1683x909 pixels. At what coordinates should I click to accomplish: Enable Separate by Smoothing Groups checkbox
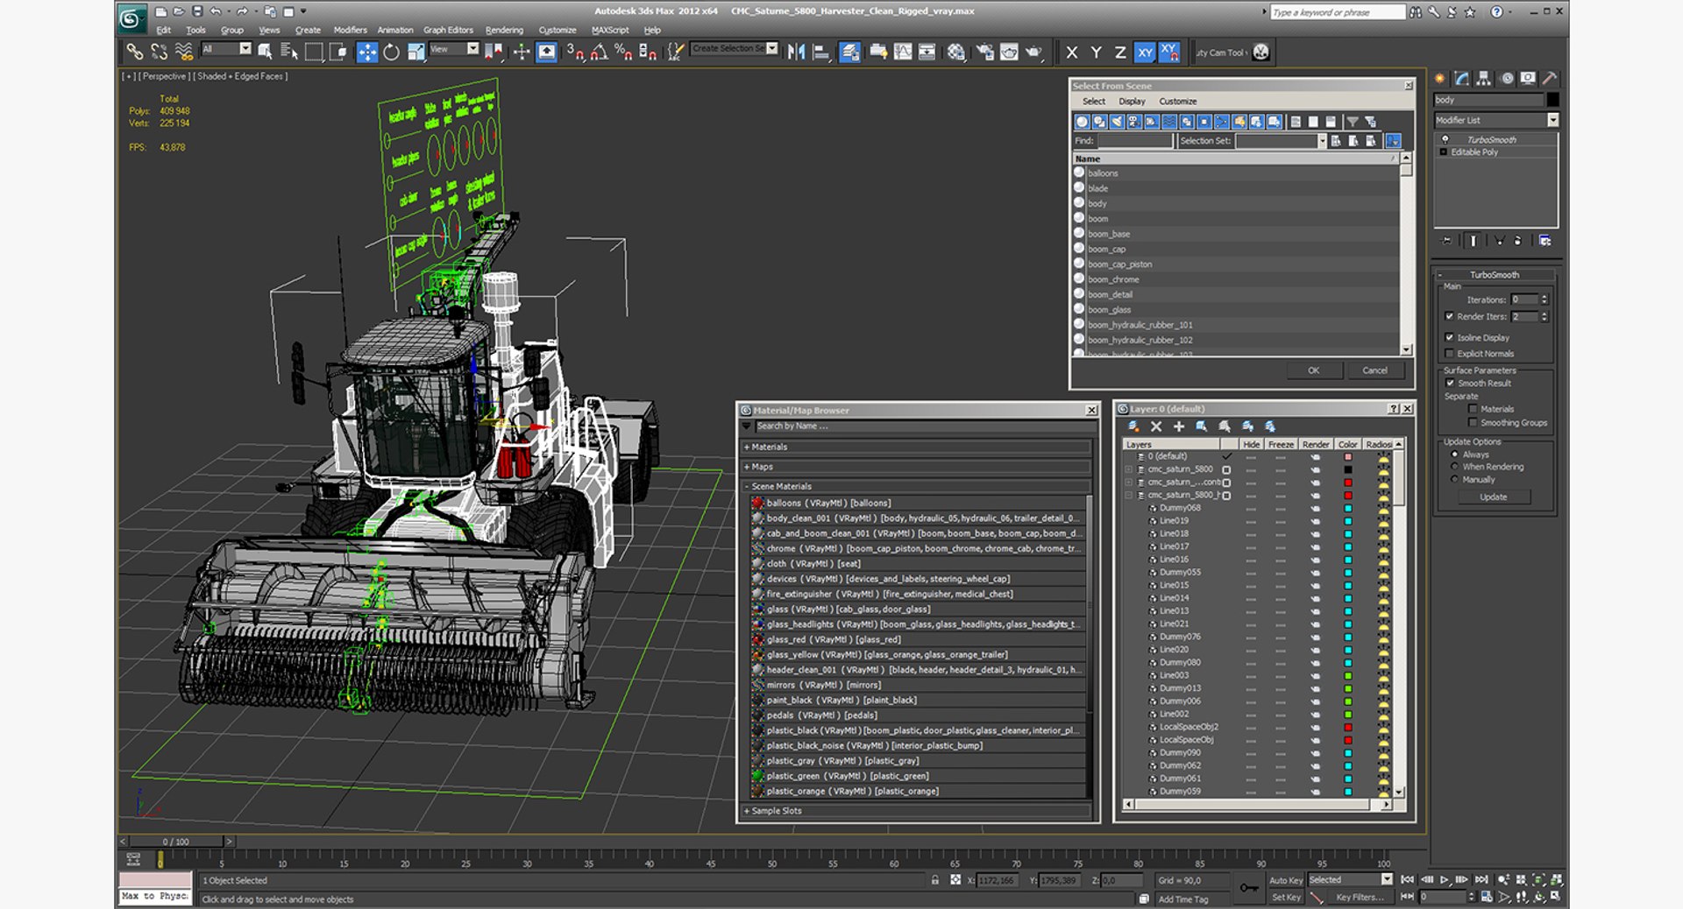pyautogui.click(x=1473, y=422)
